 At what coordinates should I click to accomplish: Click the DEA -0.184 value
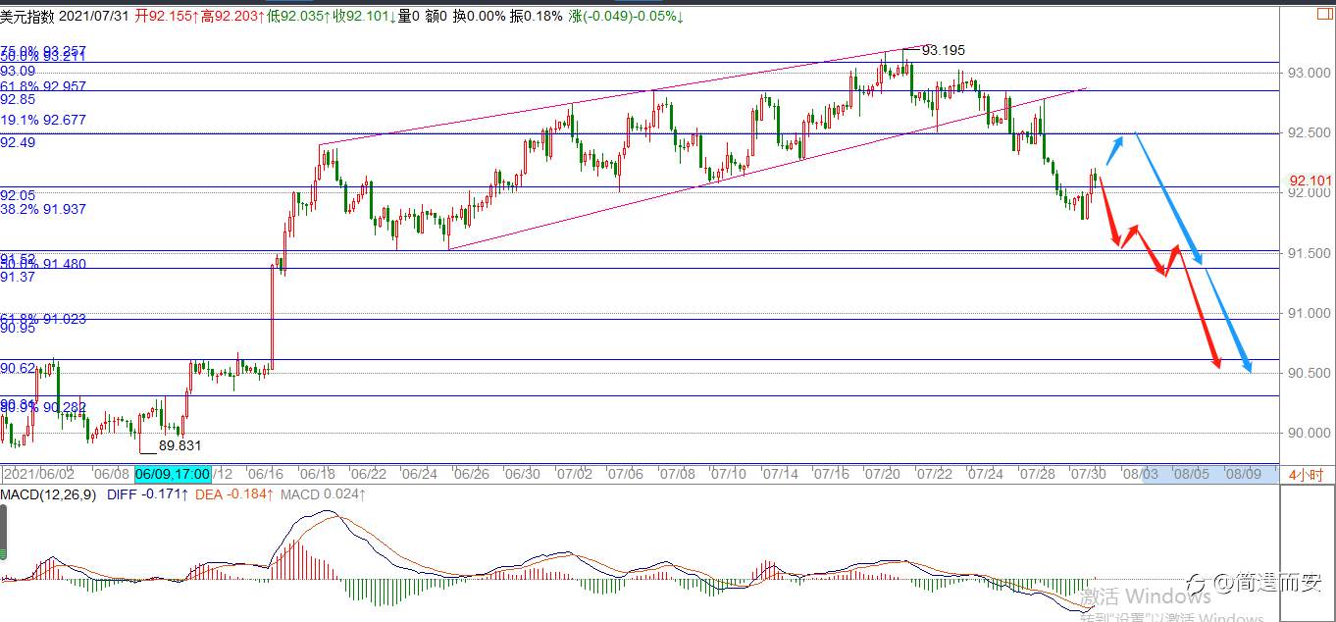(235, 493)
